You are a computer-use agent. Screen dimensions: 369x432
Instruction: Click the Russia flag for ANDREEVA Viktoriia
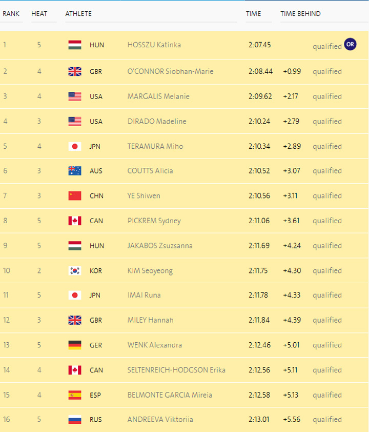75,420
